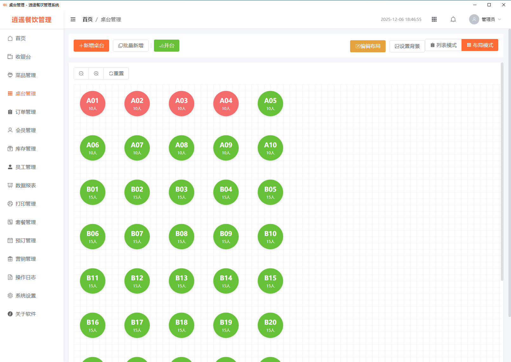Select the red occupied table A01
Image resolution: width=511 pixels, height=362 pixels.
click(93, 104)
